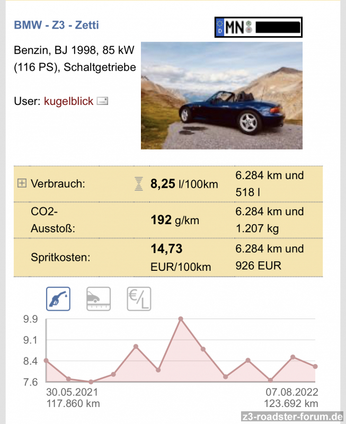Click the Spritkosten row label
Viewport: 346px width, 424px height.
[x=60, y=258]
